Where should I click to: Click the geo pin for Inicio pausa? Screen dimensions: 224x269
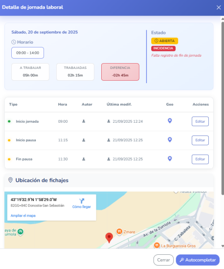pyautogui.click(x=170, y=140)
